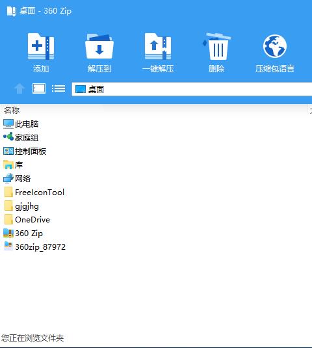Screen dimensions: 312x348
Task: Switch to list details view
Action: pyautogui.click(x=58, y=88)
